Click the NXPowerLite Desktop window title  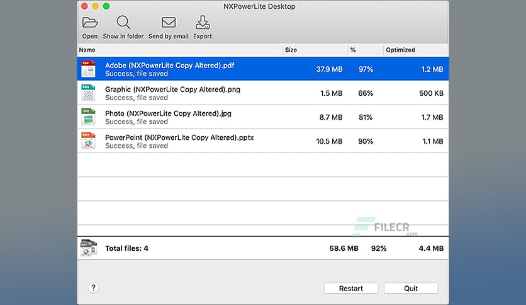pos(259,6)
